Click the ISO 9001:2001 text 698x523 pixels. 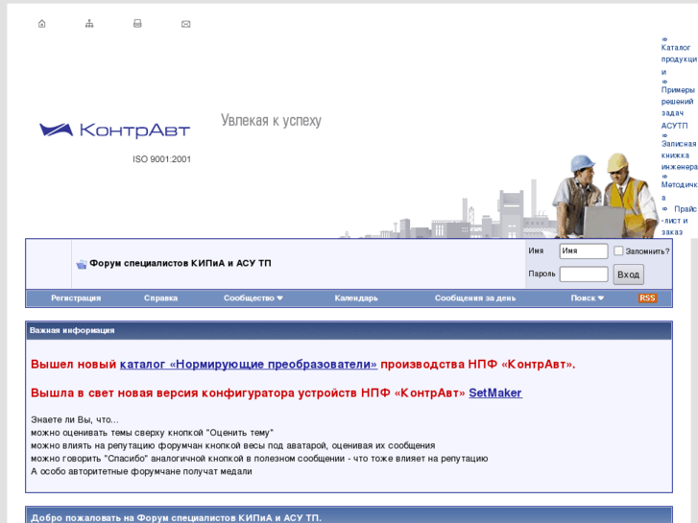point(161,159)
